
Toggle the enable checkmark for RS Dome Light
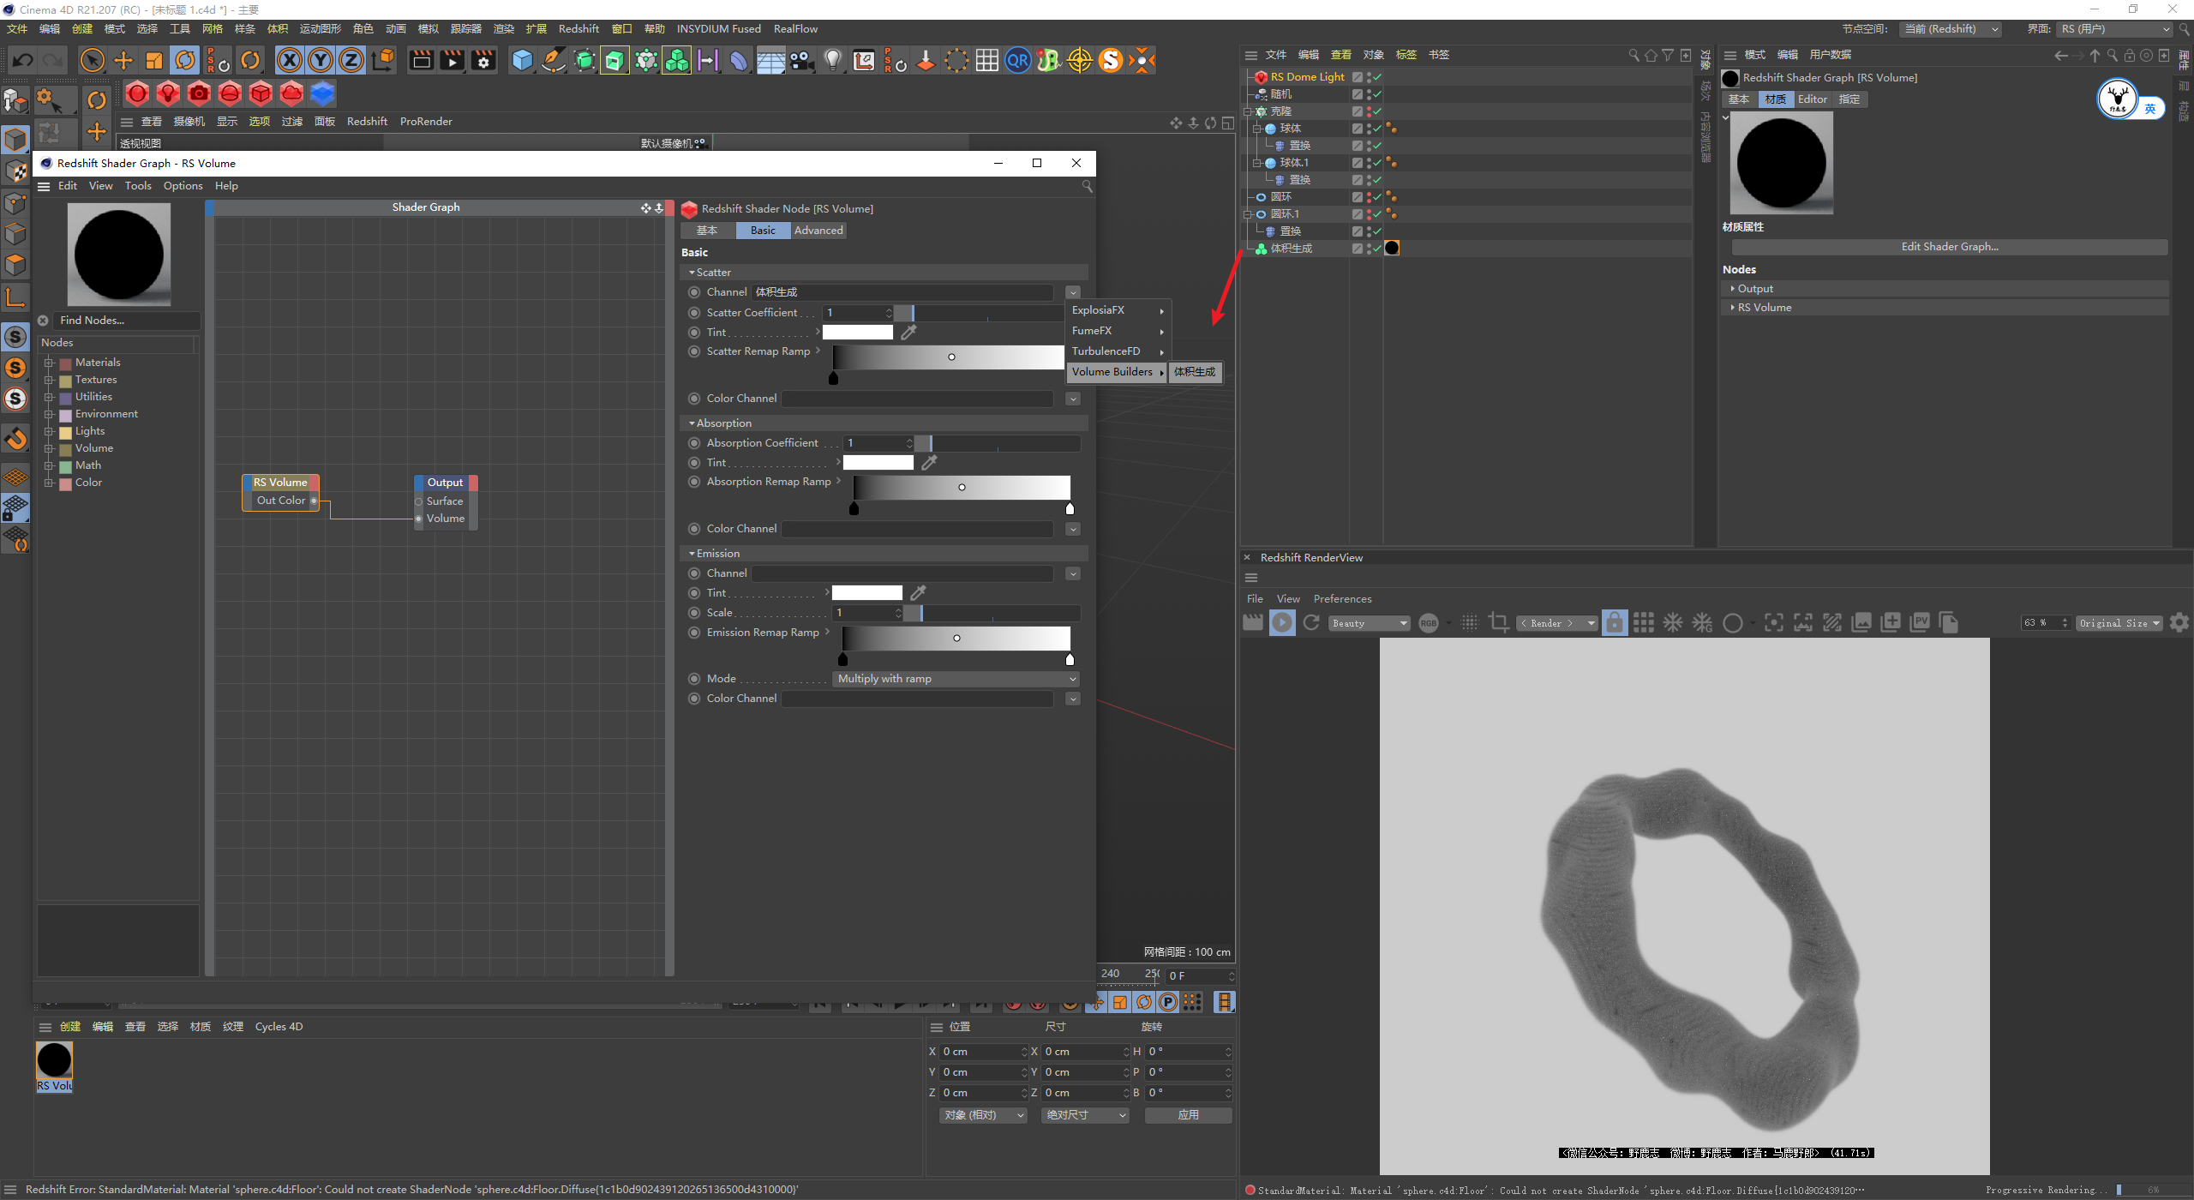[1377, 77]
